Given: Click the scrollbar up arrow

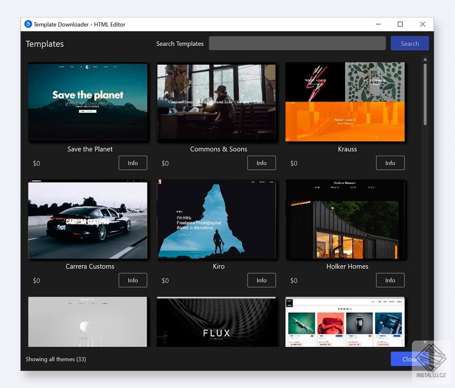Looking at the screenshot, I should pyautogui.click(x=425, y=59).
